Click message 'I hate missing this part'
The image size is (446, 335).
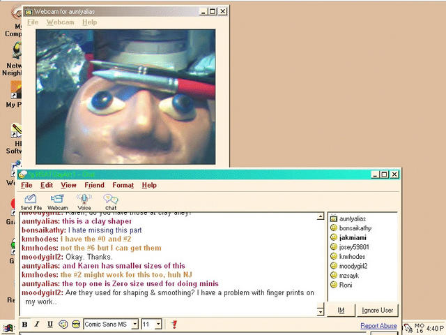105,230
